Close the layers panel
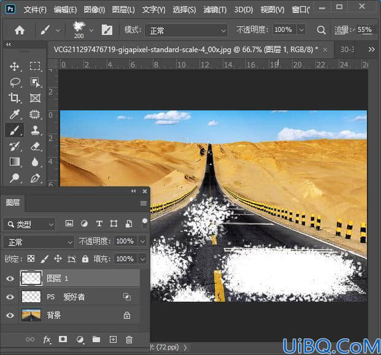 pyautogui.click(x=145, y=191)
